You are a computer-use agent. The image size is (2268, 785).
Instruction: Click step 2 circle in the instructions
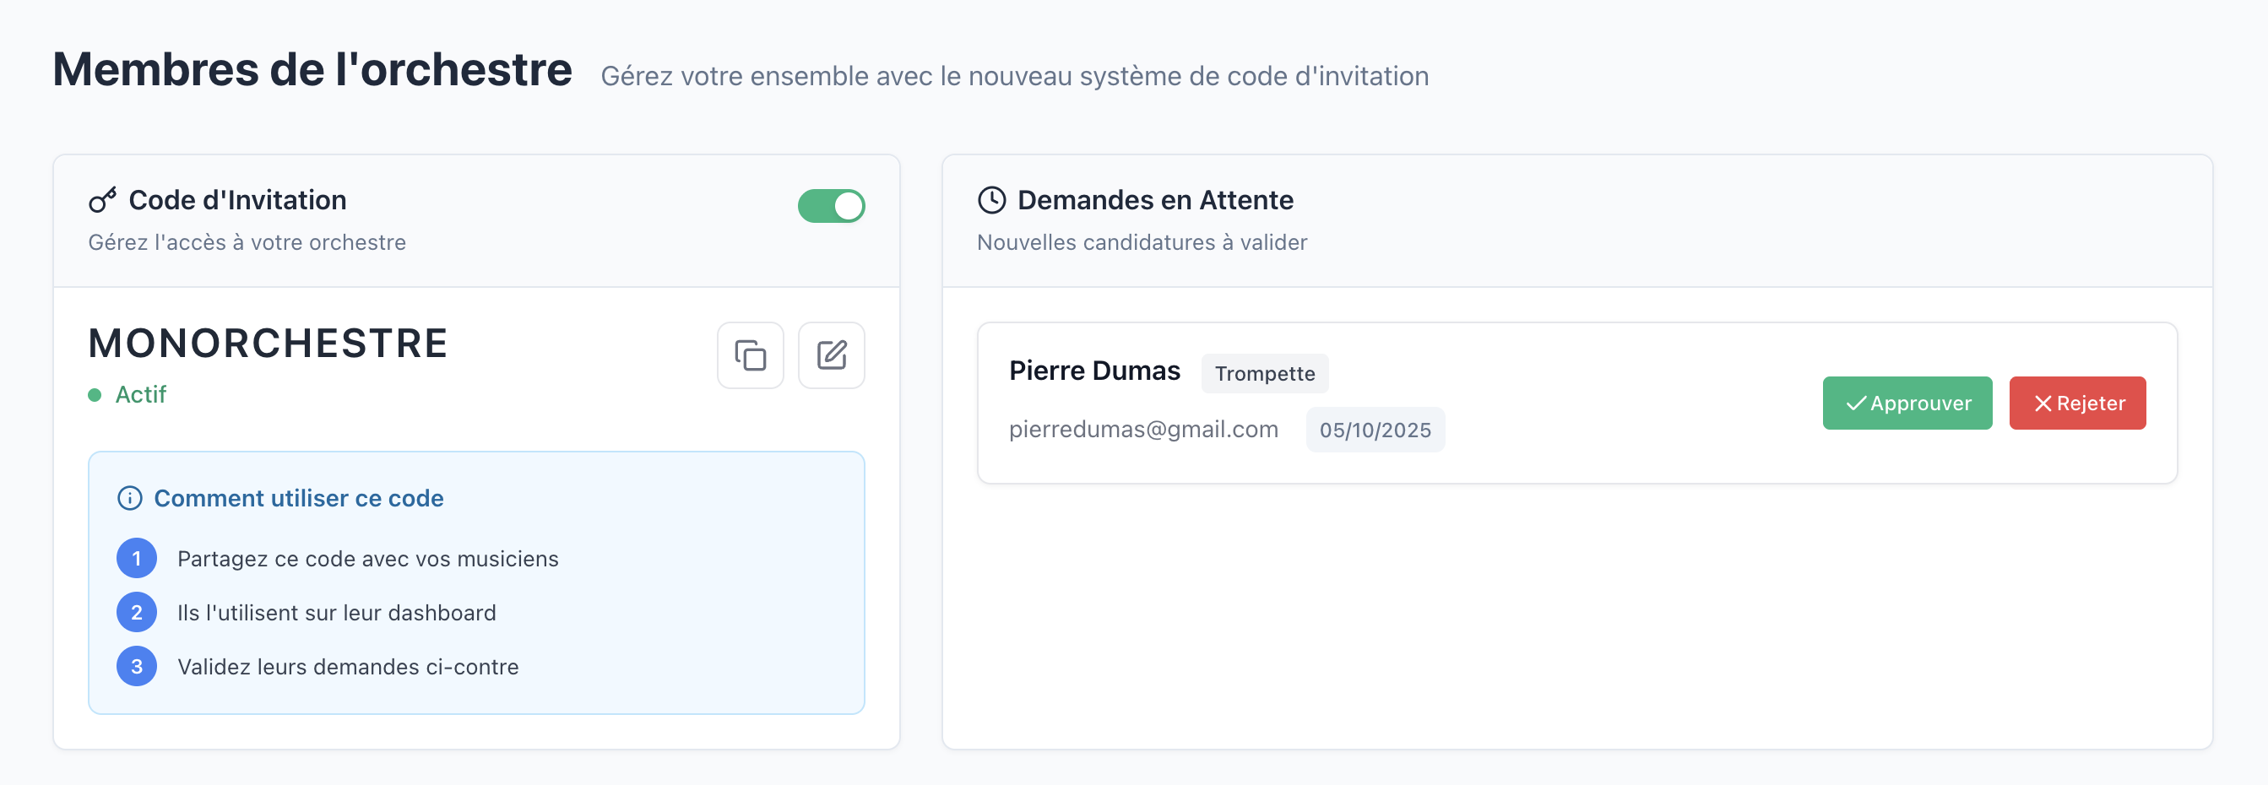point(137,612)
